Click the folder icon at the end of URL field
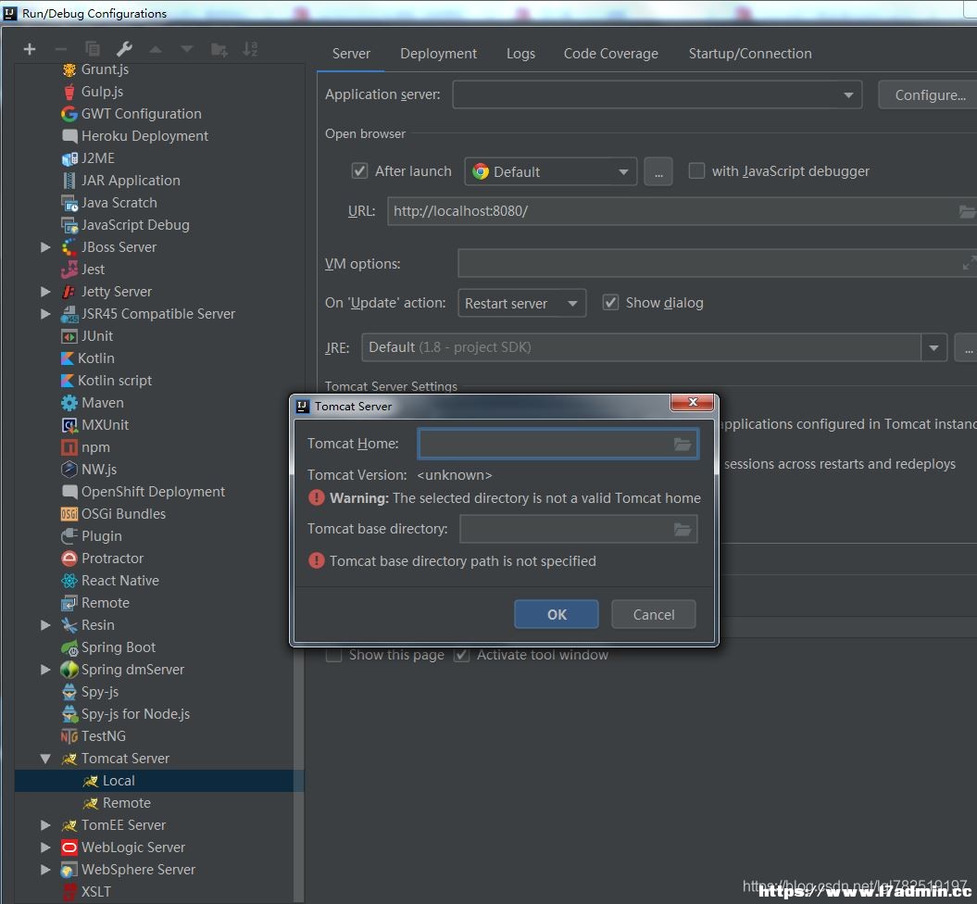Viewport: 977px width, 904px height. [x=967, y=212]
